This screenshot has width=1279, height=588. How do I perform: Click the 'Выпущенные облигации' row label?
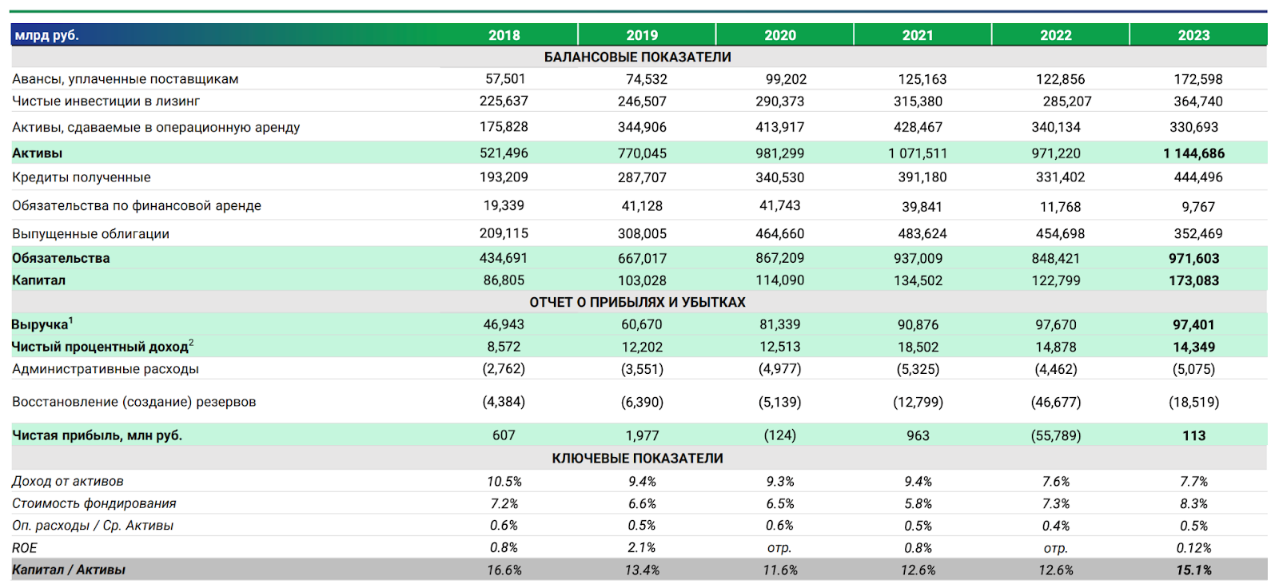tap(90, 233)
